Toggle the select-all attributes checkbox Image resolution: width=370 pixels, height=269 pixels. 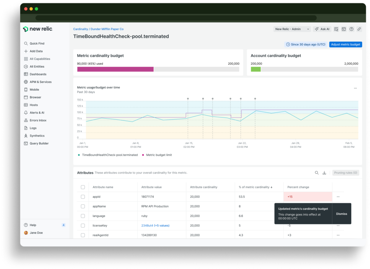coord(83,187)
